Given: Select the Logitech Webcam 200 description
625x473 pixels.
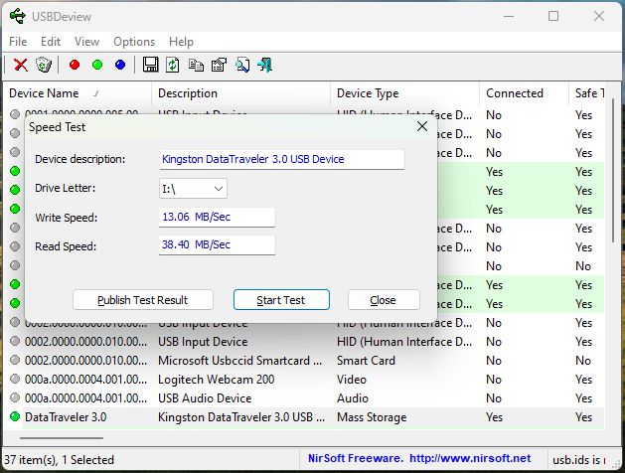Looking at the screenshot, I should [217, 380].
